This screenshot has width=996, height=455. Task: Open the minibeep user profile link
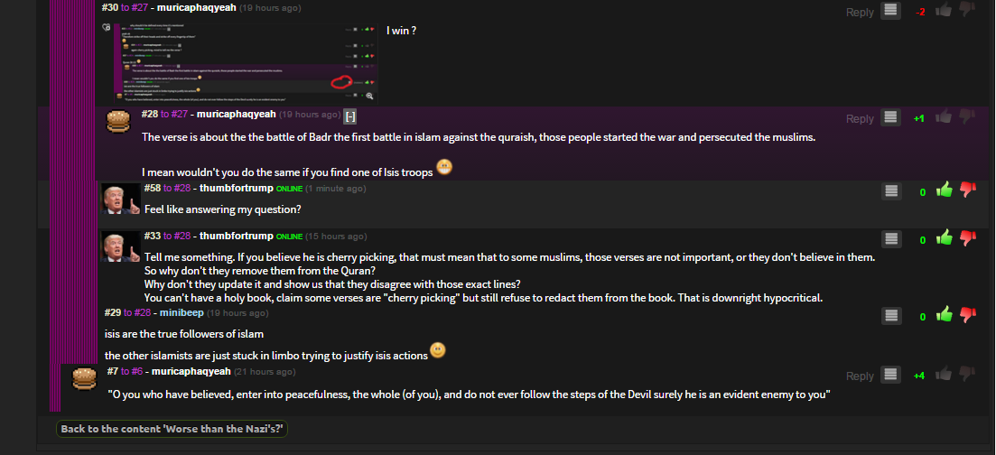pyautogui.click(x=181, y=313)
